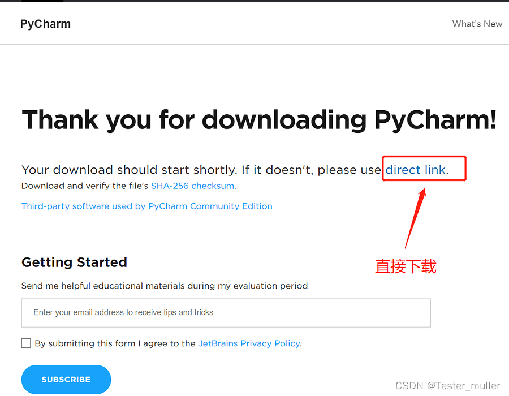Screen dimensions: 509x396
Task: Click the header divider line below PyCharm
Action: click(x=255, y=44)
